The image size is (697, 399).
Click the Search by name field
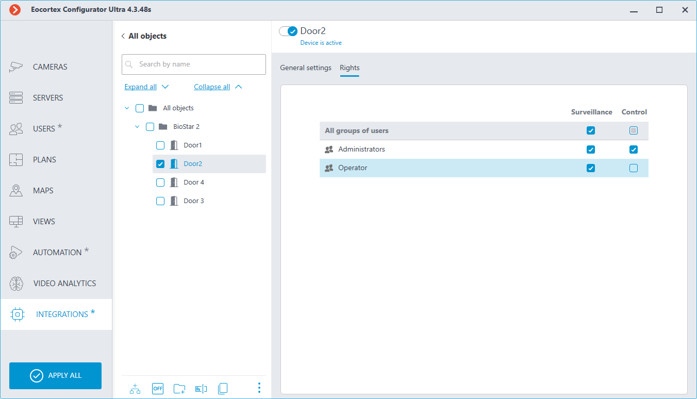click(x=194, y=64)
